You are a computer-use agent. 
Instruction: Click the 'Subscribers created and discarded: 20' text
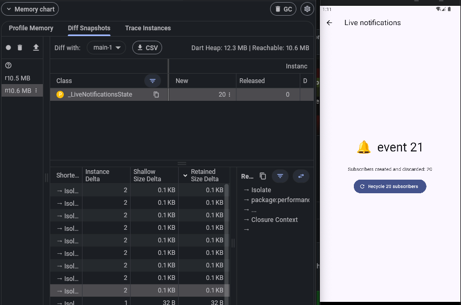390,169
